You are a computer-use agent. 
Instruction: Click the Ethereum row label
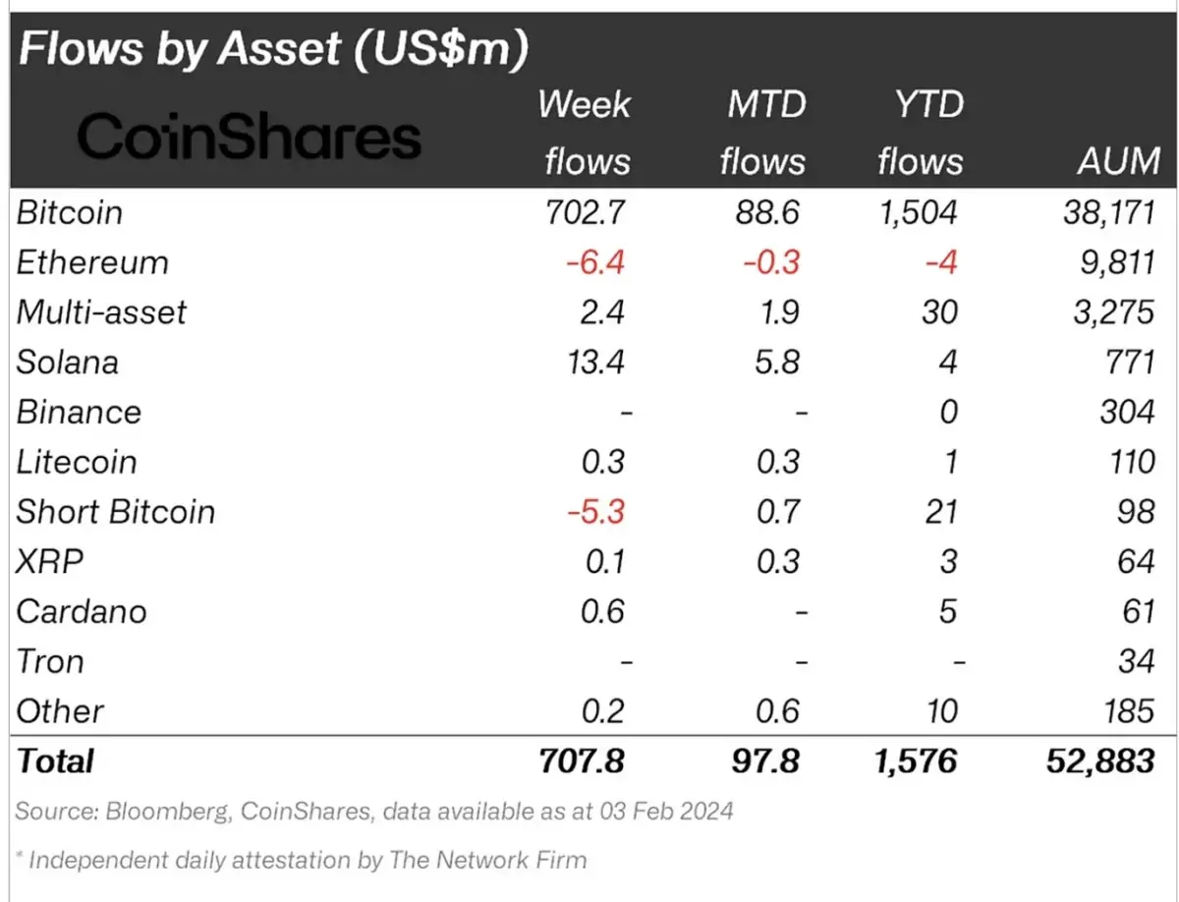[x=92, y=262]
